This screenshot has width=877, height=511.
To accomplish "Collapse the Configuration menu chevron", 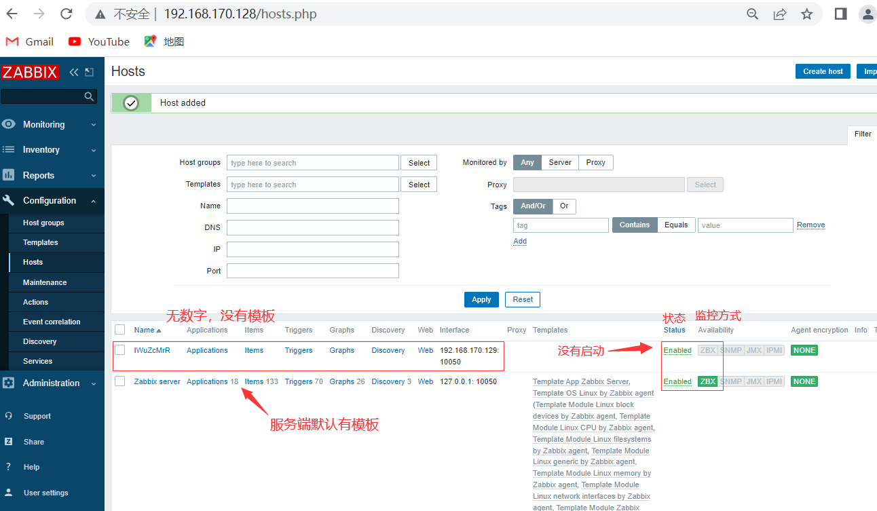I will tap(94, 201).
